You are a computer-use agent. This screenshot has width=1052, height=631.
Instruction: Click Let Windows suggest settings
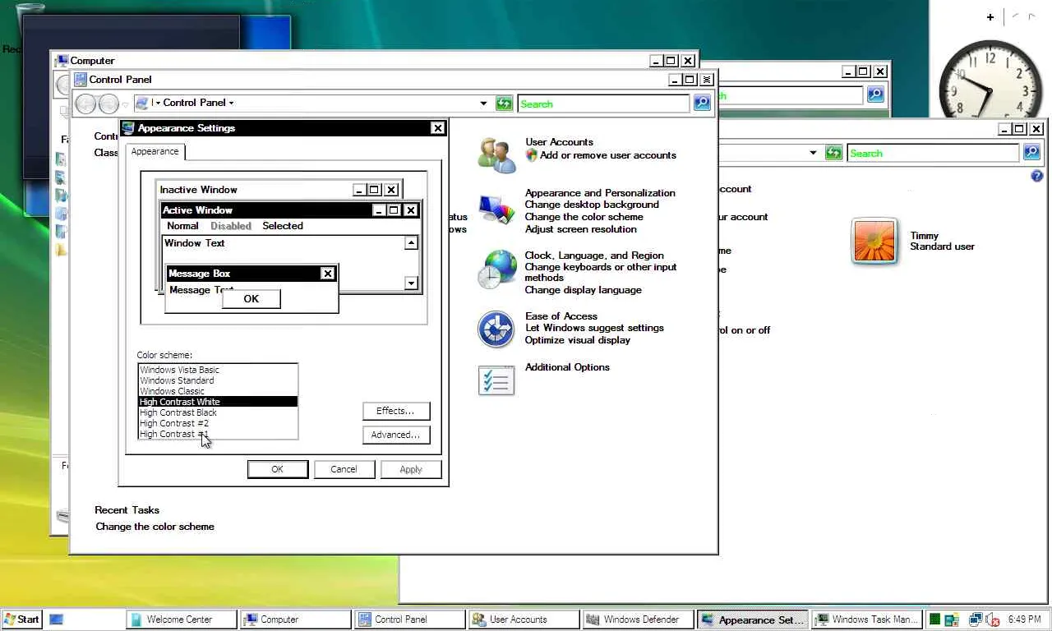594,328
